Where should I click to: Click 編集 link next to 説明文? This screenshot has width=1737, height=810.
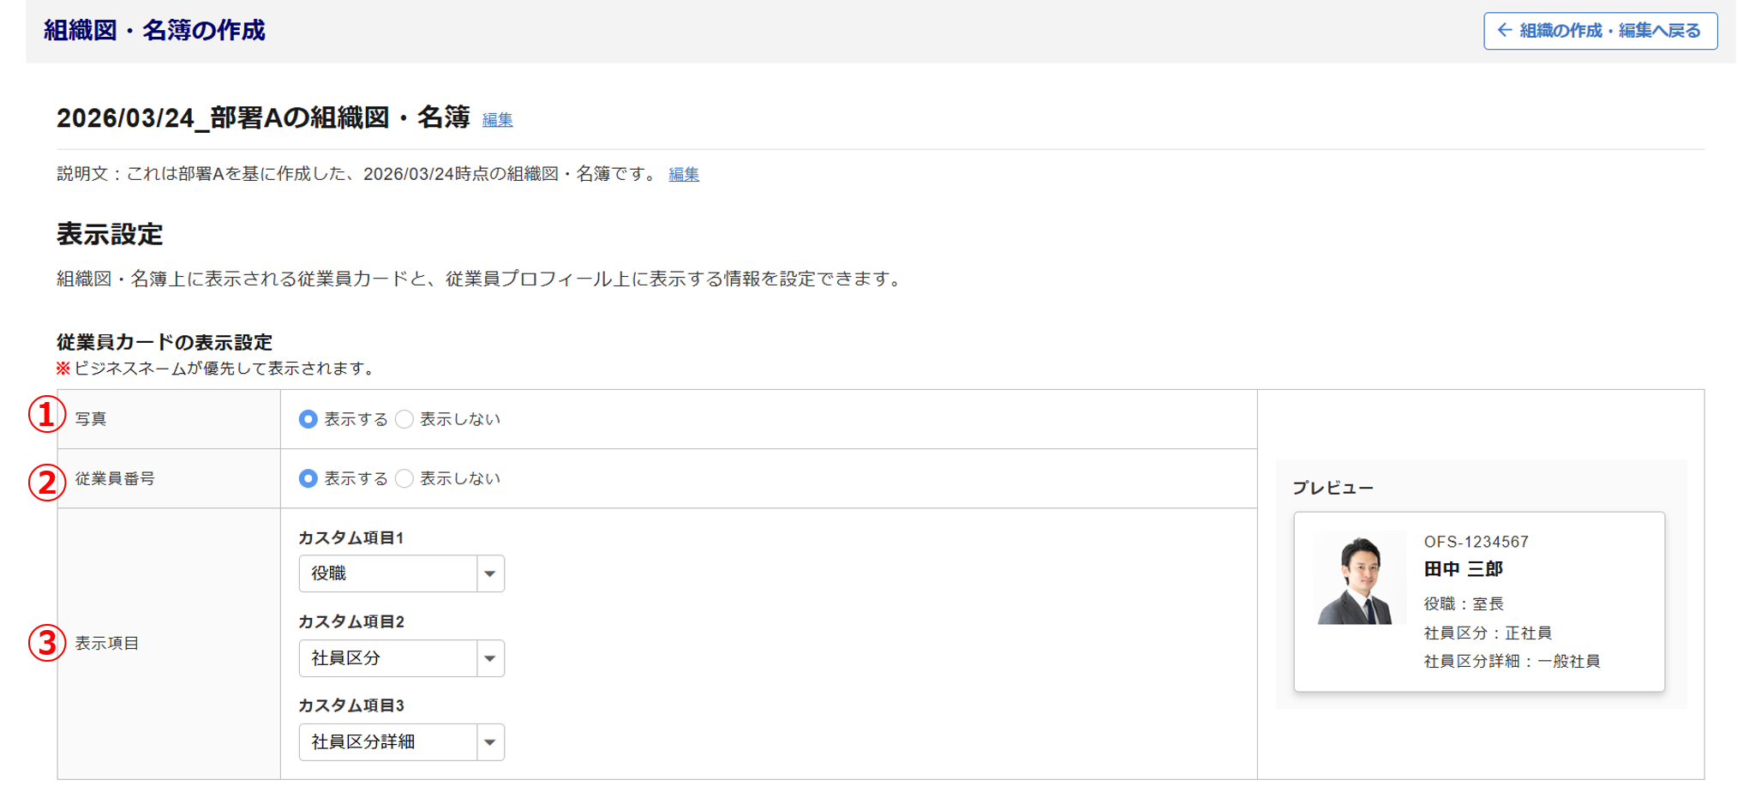click(684, 175)
